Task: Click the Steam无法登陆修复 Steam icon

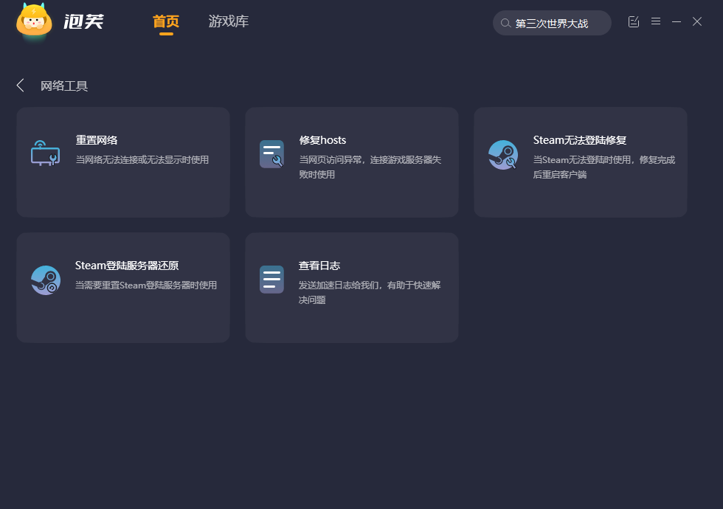Action: [x=503, y=155]
